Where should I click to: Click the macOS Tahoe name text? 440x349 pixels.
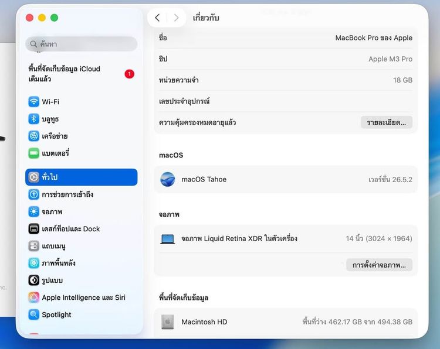(204, 179)
